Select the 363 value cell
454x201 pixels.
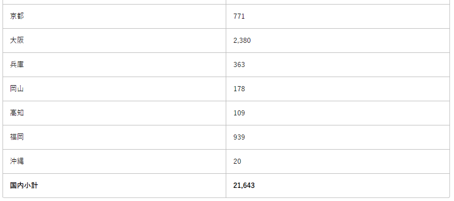(x=338, y=64)
